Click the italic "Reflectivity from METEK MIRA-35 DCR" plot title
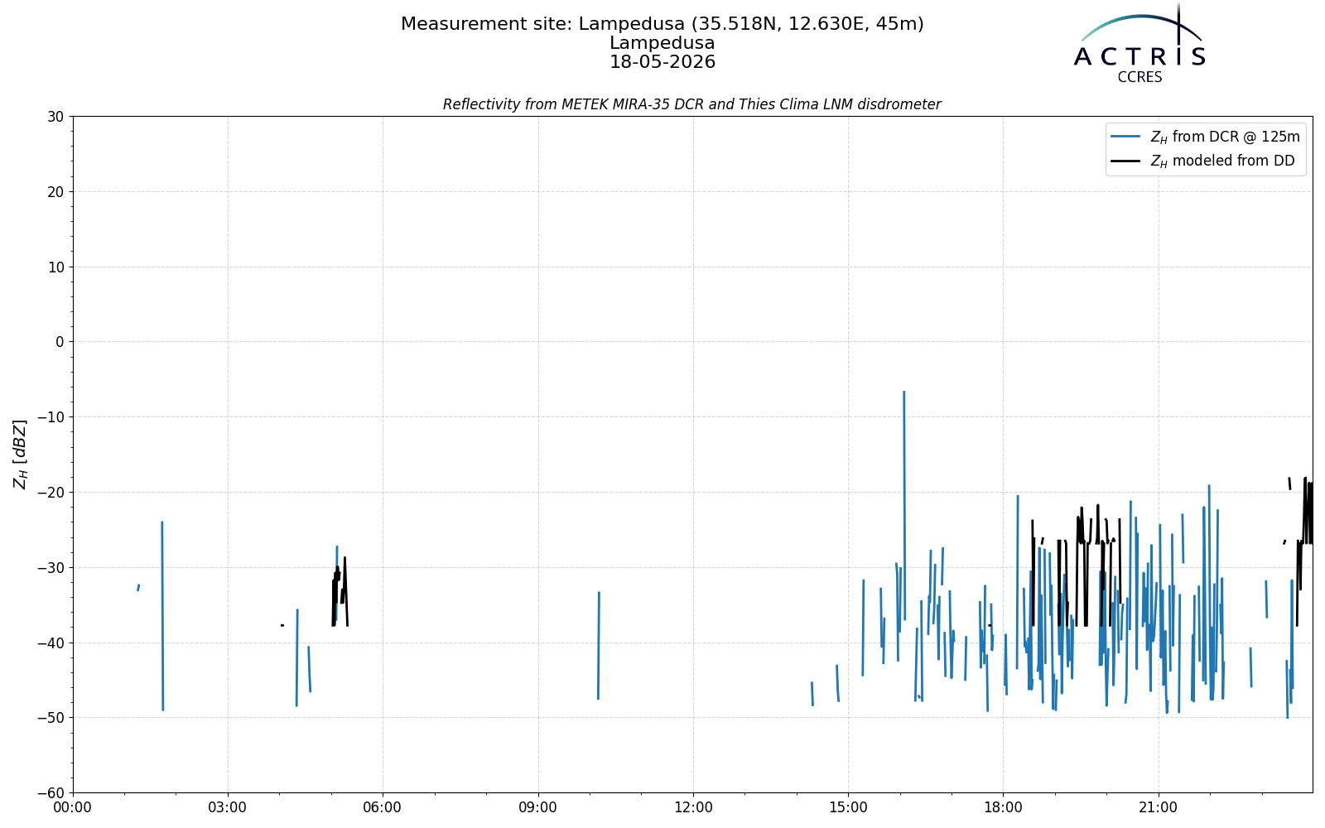The image size is (1325, 828). (691, 104)
